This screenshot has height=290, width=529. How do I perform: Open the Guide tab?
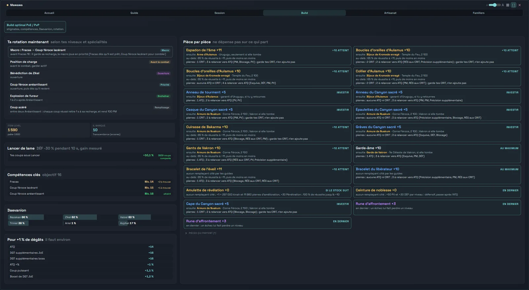[x=134, y=13]
